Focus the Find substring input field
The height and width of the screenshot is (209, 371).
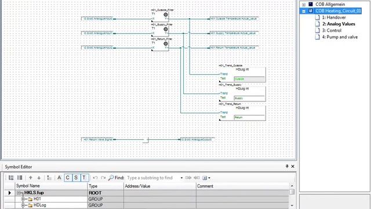152,178
